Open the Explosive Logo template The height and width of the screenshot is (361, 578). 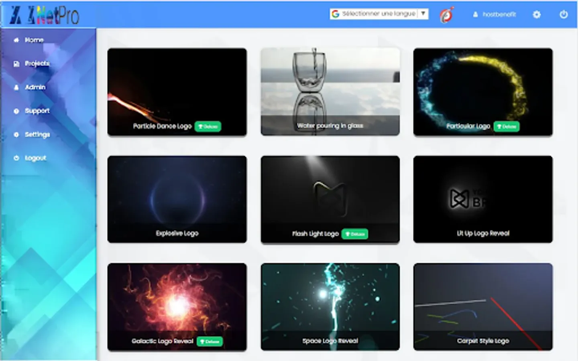[177, 199]
